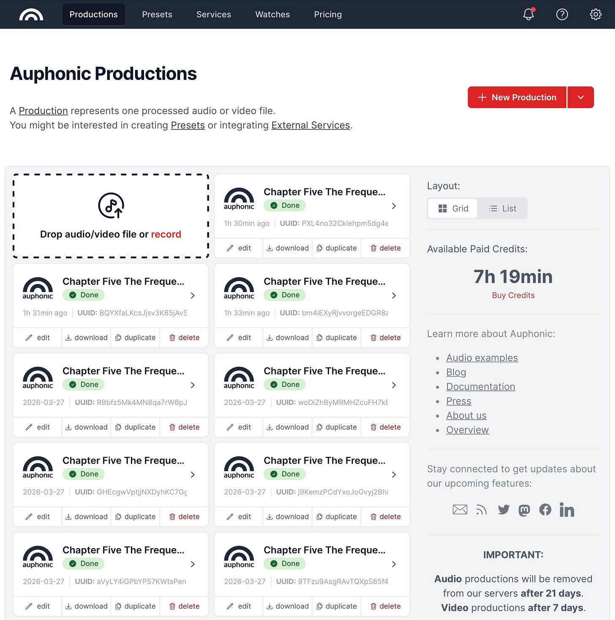Edit the production from 1h 30min ago
Screen dimensions: 615x620
tap(239, 248)
